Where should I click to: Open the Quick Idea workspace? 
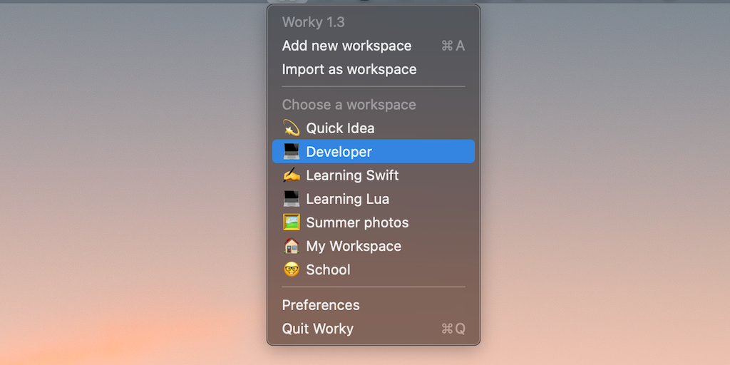(340, 128)
